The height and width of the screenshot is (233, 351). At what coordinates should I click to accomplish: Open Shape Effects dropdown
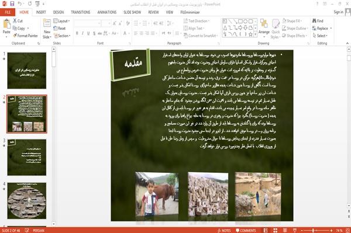click(x=295, y=36)
